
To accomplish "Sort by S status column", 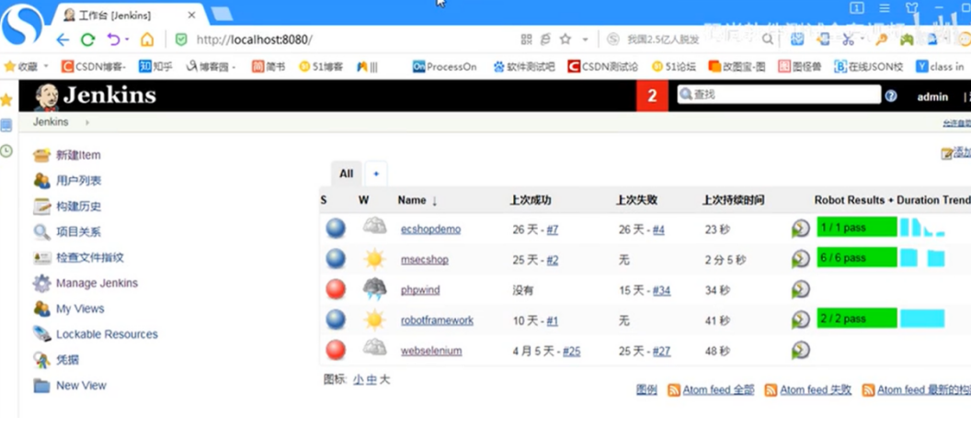I will click(x=324, y=200).
